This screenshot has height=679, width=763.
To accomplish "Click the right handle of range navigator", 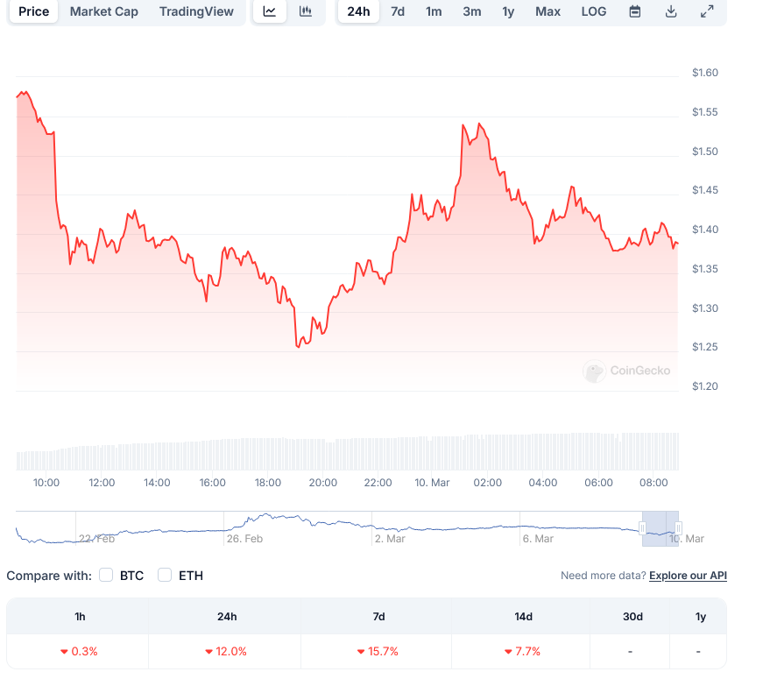I will [x=678, y=528].
